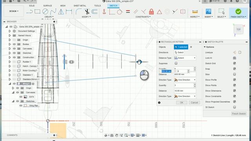Apply Equal constraint
The image size is (251, 141).
point(128,12)
